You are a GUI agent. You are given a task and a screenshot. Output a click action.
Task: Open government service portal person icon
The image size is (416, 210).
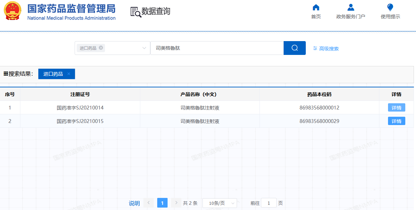(x=351, y=7)
